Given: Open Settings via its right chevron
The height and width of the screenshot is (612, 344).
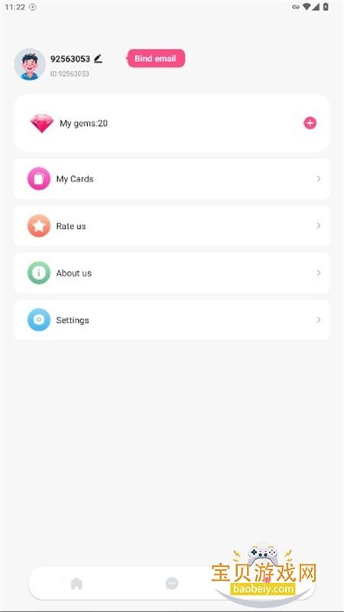Looking at the screenshot, I should pyautogui.click(x=319, y=320).
